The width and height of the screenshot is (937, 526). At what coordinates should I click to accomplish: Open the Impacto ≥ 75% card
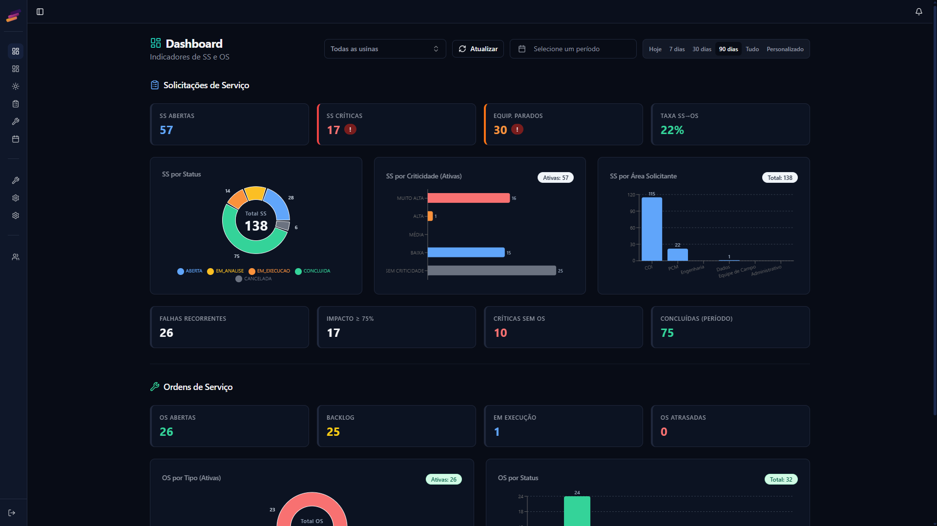pos(396,327)
